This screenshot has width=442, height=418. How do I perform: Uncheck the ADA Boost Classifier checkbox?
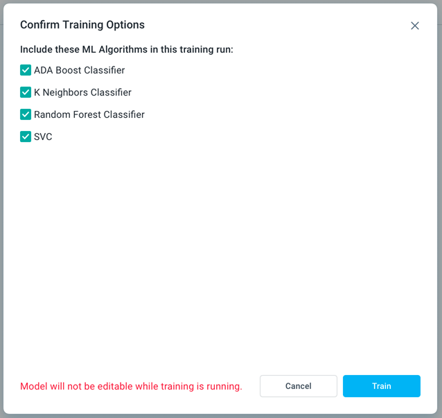pos(26,70)
